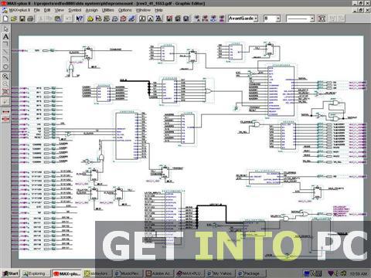
Task: Select the Text tool letter A
Action: (5, 37)
